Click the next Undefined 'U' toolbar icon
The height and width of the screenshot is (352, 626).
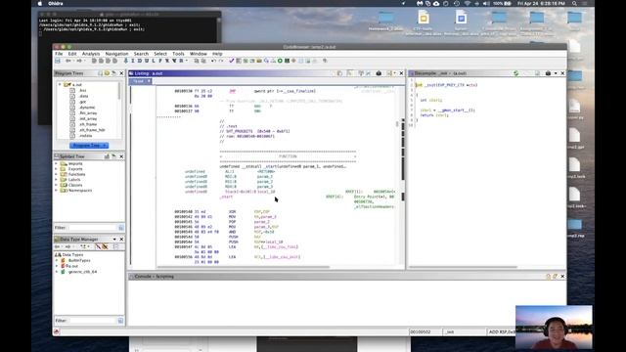[x=146, y=61]
